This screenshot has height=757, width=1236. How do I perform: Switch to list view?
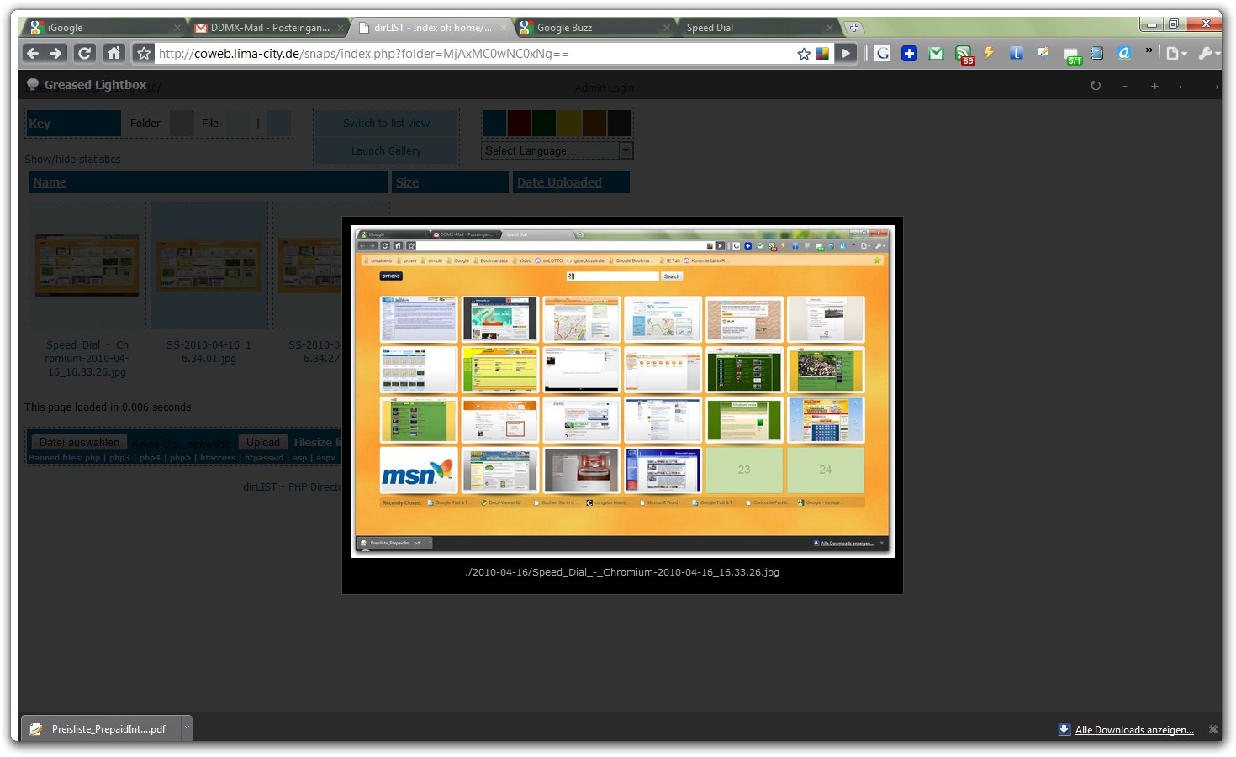tap(386, 124)
